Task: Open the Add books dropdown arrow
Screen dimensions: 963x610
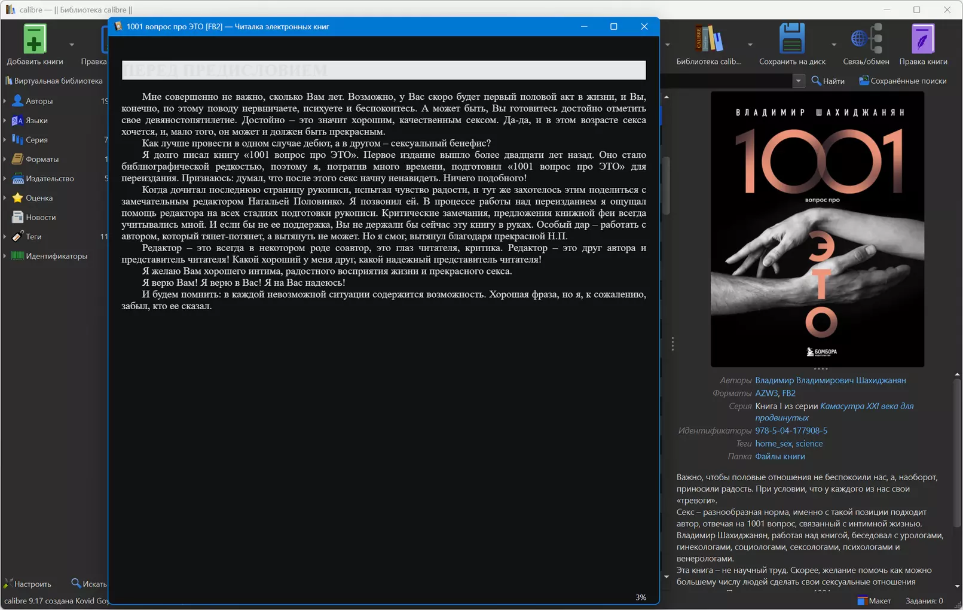Action: [72, 44]
